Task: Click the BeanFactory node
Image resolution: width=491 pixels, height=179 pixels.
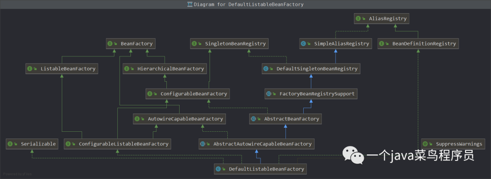Action: pos(131,44)
